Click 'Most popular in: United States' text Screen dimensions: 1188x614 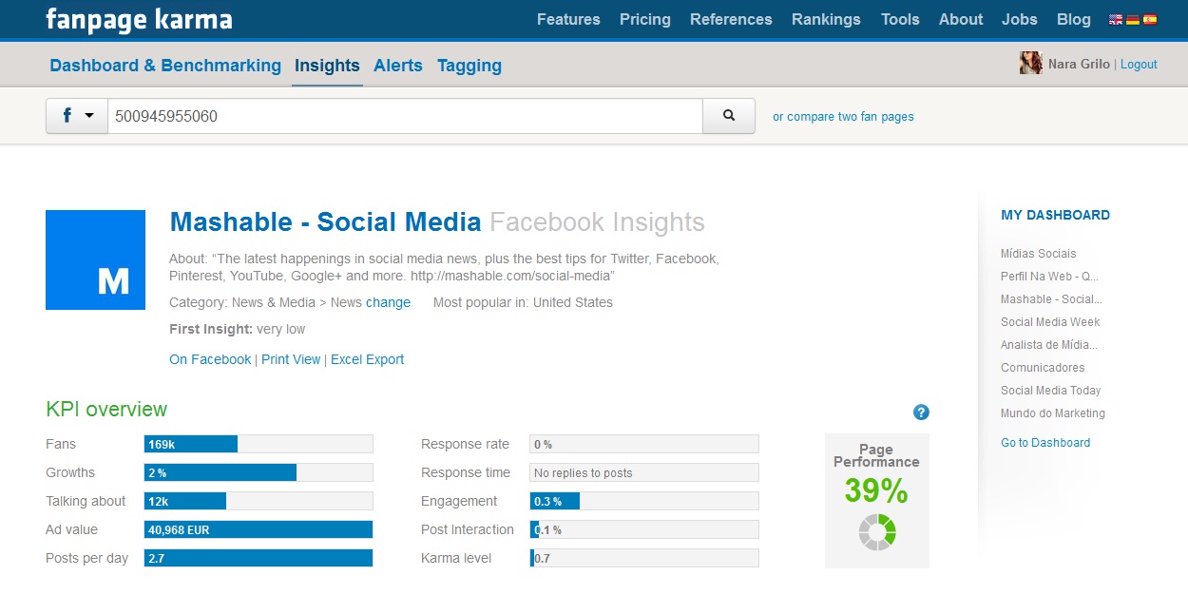(x=523, y=302)
